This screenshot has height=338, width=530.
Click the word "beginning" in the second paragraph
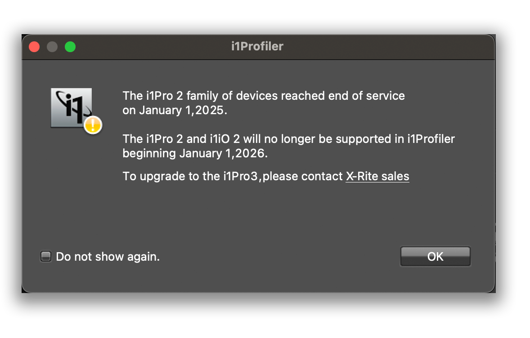pos(149,154)
